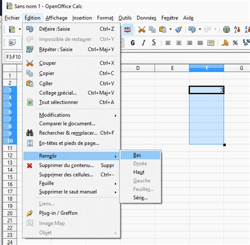
Task: Open Rechercher & remplacer... entry
Action: point(71,133)
